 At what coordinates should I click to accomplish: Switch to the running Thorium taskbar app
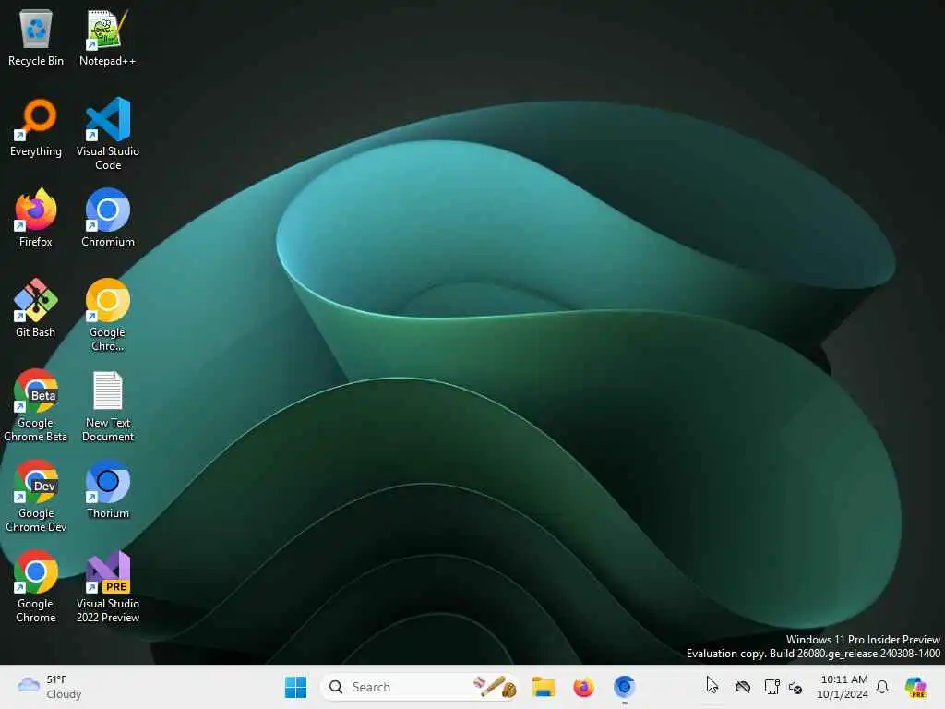pos(625,687)
